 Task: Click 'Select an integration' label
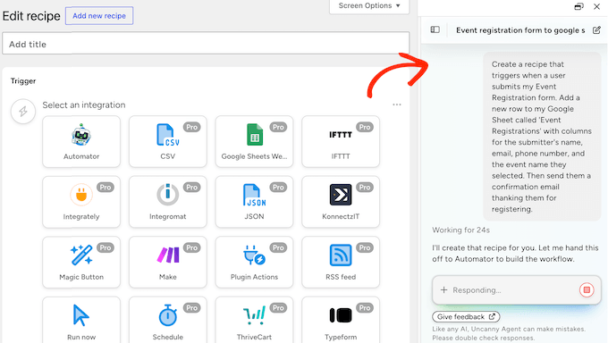tap(84, 105)
